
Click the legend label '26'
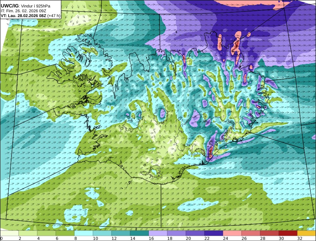click(x=244, y=238)
